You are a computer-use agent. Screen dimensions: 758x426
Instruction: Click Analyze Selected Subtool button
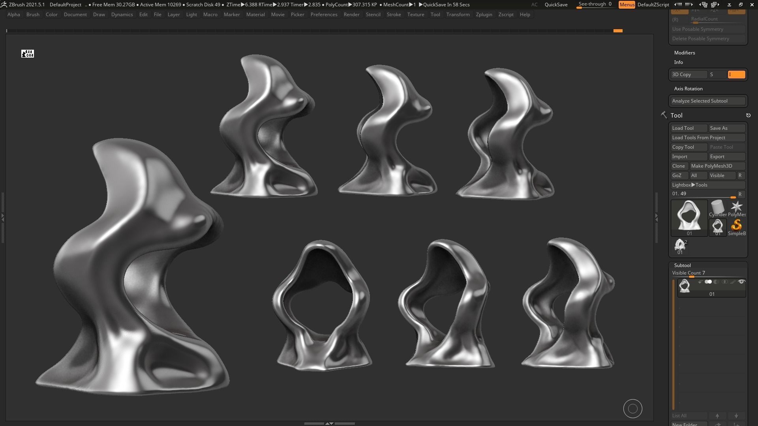tap(708, 101)
